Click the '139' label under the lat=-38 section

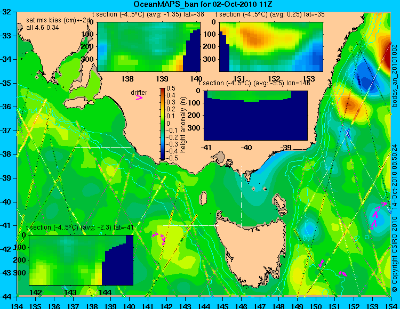pyautogui.click(x=162, y=79)
